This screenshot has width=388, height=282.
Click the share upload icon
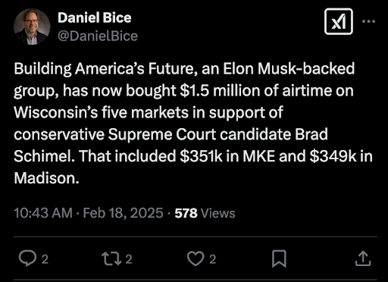(x=363, y=258)
